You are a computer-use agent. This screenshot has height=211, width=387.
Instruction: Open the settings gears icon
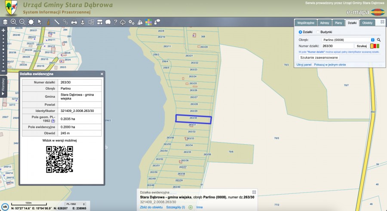[x=131, y=22]
